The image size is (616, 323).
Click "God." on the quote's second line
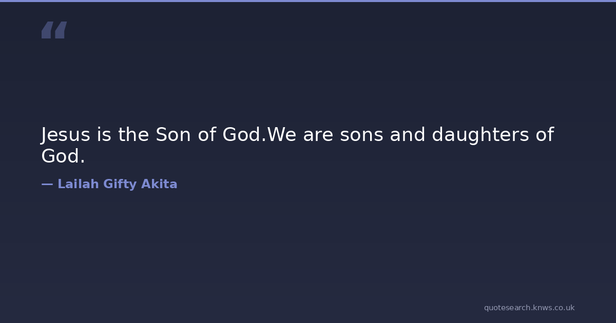pos(63,156)
